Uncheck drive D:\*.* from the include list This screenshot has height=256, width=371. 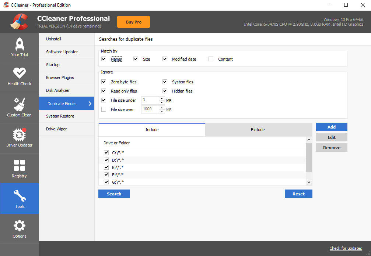[x=106, y=160]
